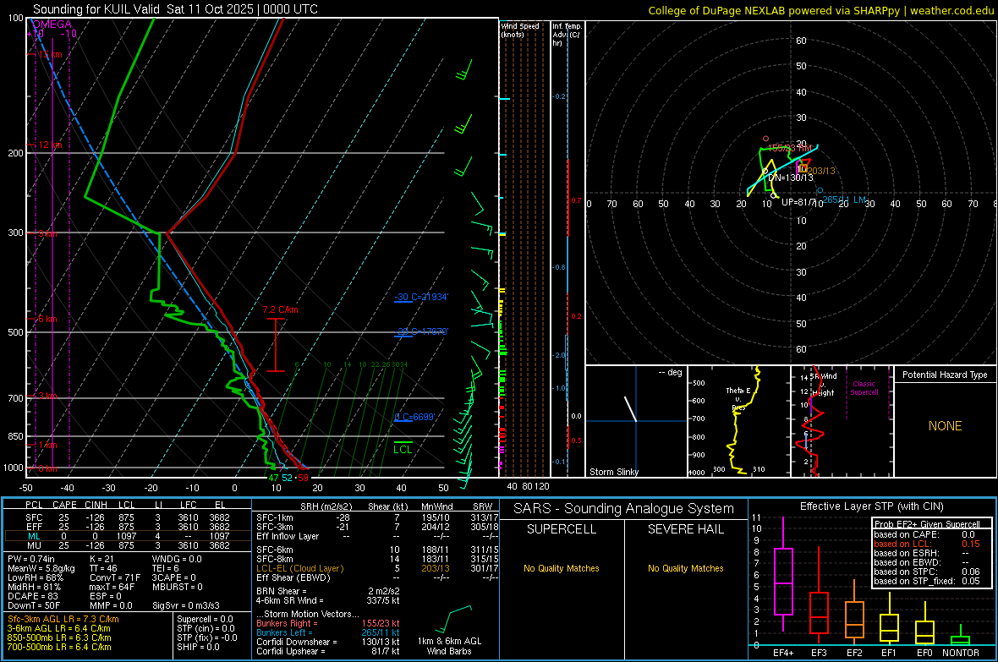Click the DN=130/13 hodograph label
Screen dimensions: 998x662
pos(791,178)
